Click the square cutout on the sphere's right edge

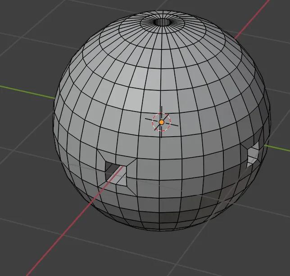coord(253,156)
